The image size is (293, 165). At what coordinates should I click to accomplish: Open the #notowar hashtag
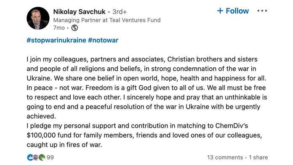point(103,40)
